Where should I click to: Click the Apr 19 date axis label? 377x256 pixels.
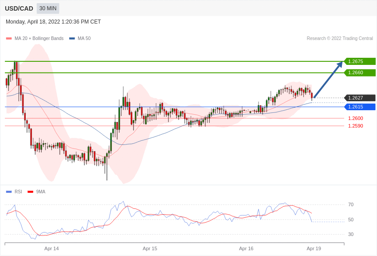pos(314,248)
